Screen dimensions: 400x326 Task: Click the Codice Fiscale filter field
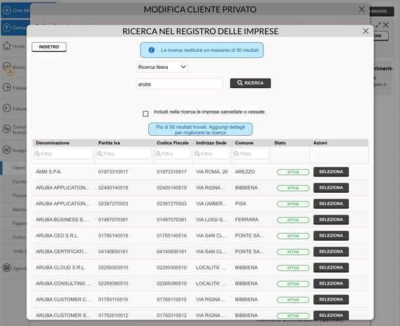172,153
